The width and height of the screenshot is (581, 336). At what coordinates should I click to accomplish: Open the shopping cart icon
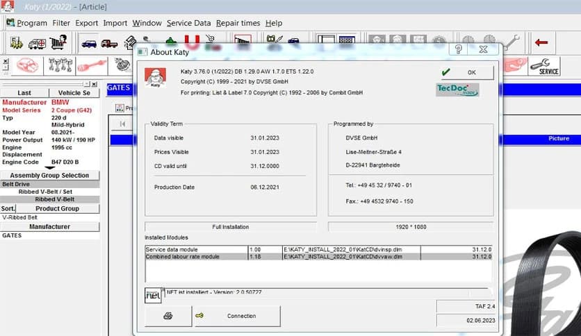(x=58, y=43)
